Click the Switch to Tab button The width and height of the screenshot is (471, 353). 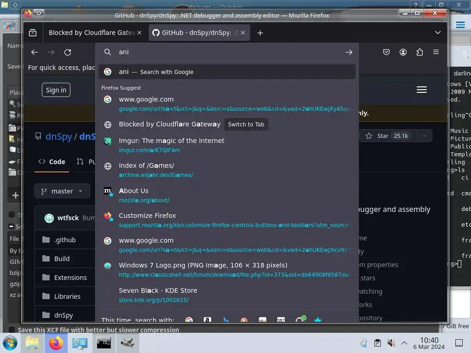click(x=246, y=124)
